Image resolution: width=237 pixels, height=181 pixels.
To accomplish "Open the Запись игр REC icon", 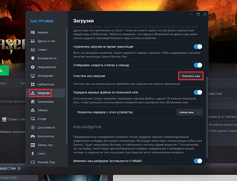I will (x=33, y=145).
